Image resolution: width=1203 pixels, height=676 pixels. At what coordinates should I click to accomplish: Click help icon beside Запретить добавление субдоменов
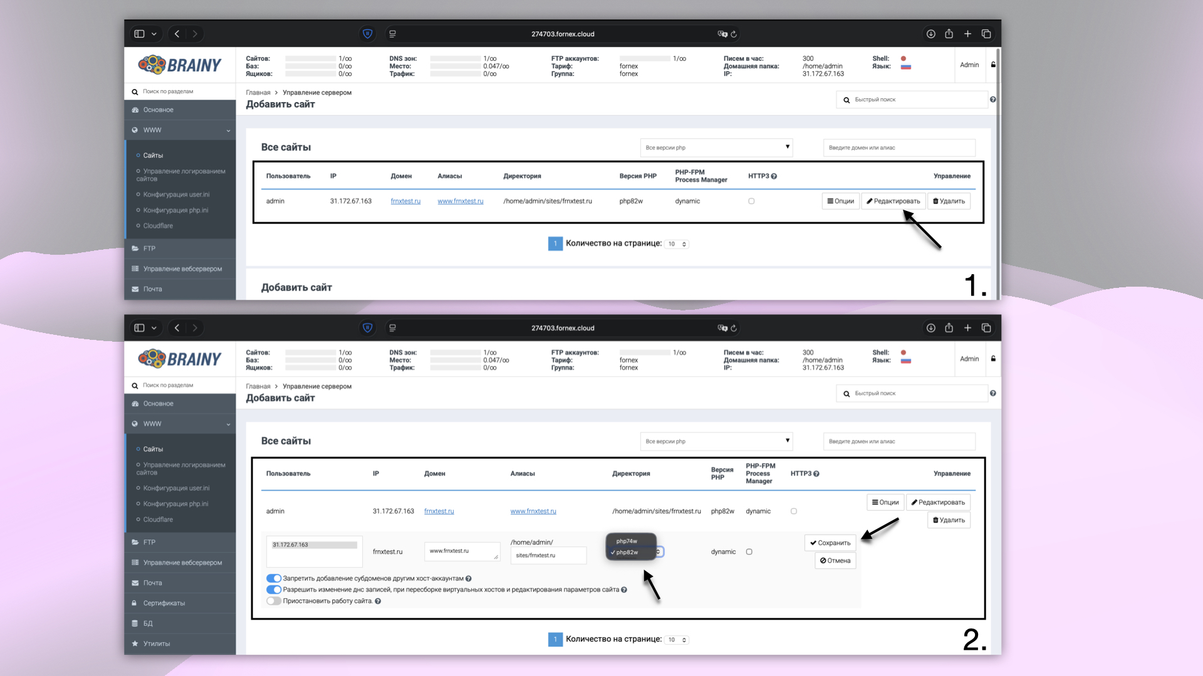[469, 579]
